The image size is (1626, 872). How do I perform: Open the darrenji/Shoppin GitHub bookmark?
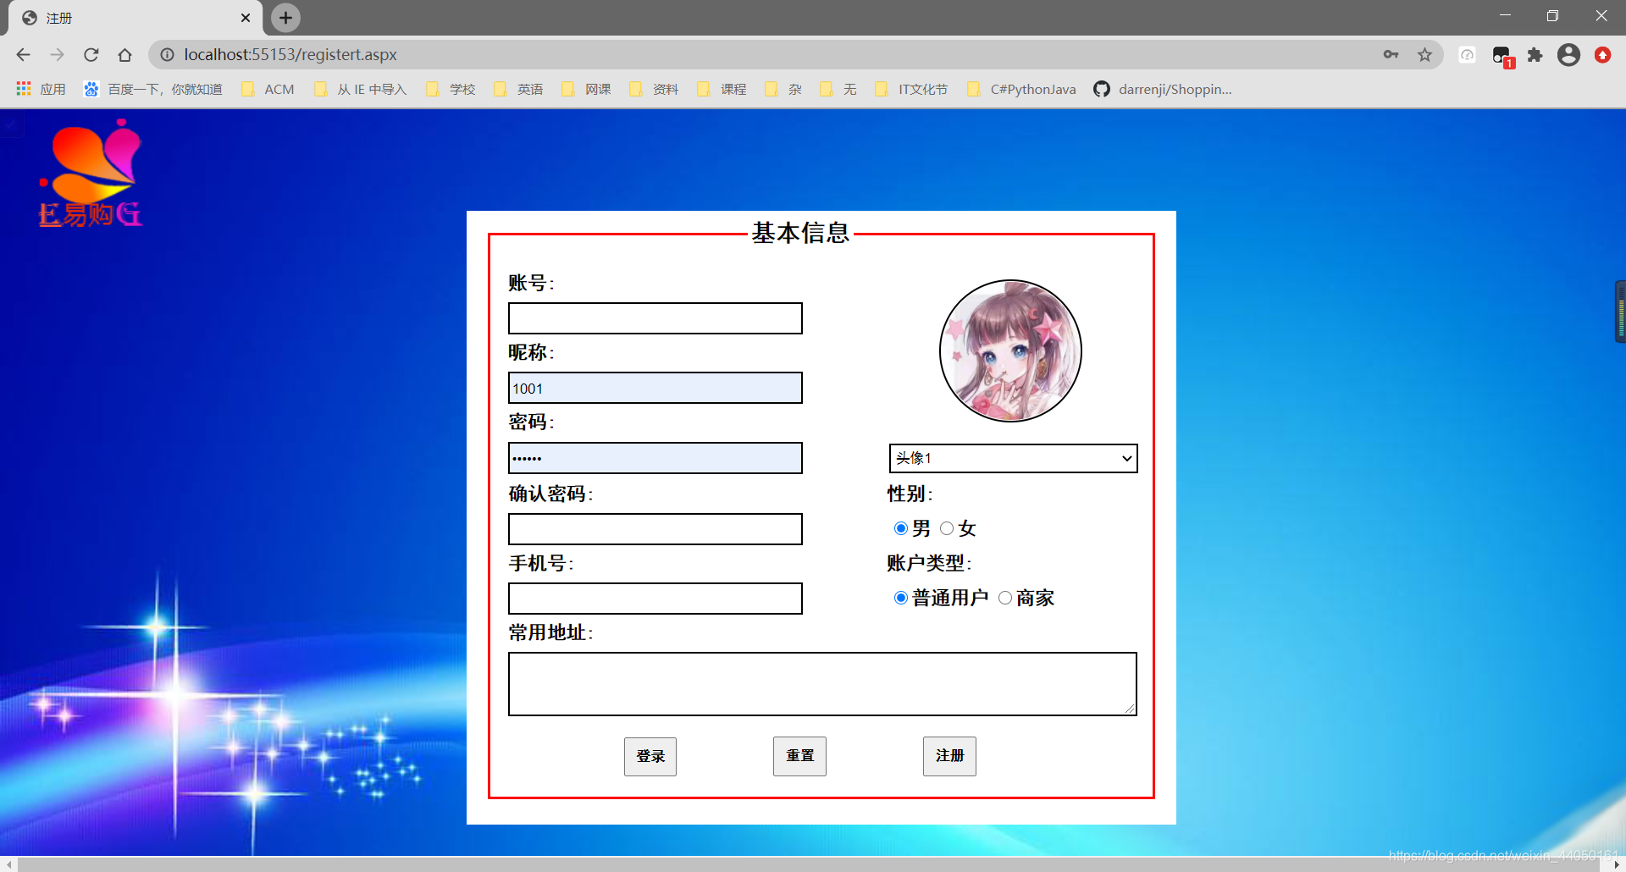tap(1163, 89)
